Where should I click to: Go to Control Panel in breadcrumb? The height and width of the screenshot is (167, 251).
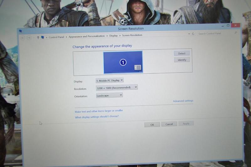pyautogui.click(x=56, y=37)
